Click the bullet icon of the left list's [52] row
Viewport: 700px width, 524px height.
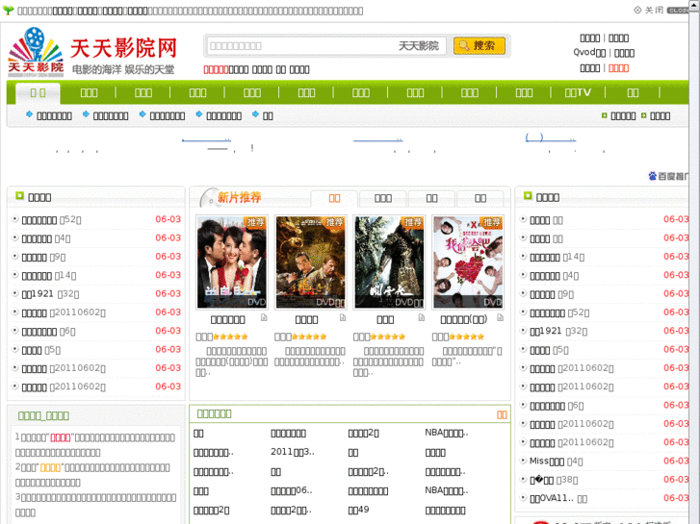pyautogui.click(x=15, y=218)
